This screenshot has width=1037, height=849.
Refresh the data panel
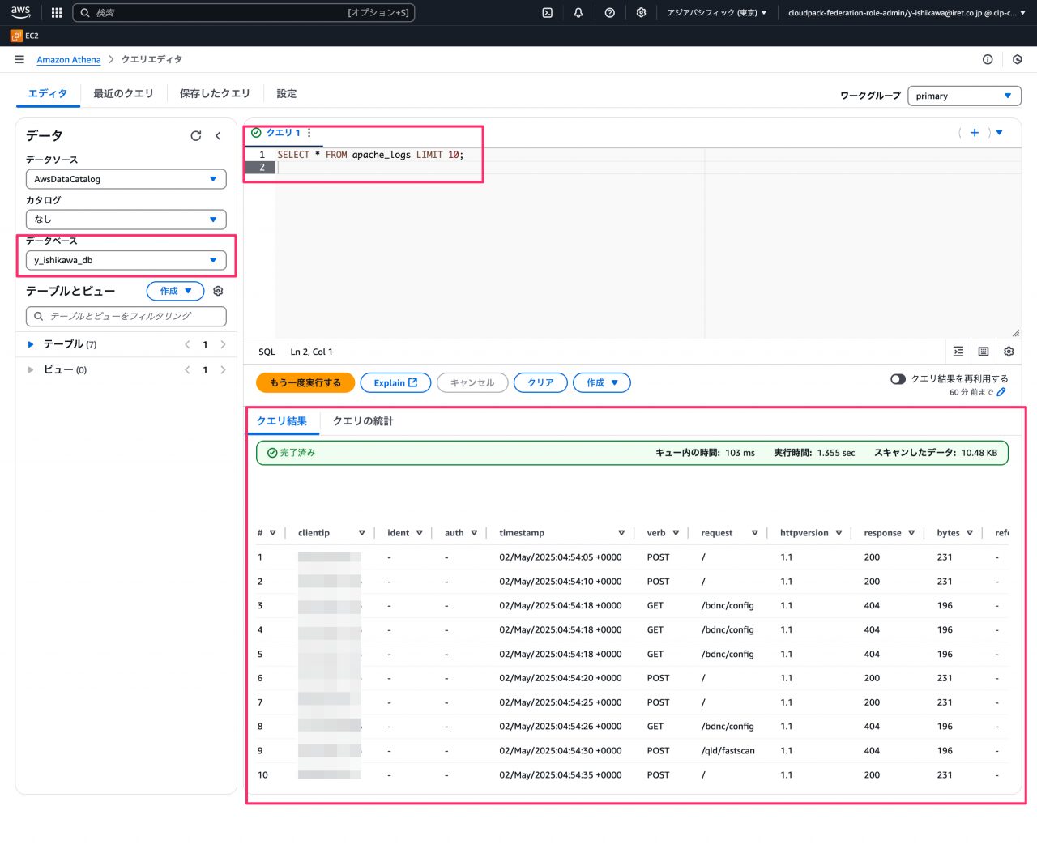click(195, 135)
